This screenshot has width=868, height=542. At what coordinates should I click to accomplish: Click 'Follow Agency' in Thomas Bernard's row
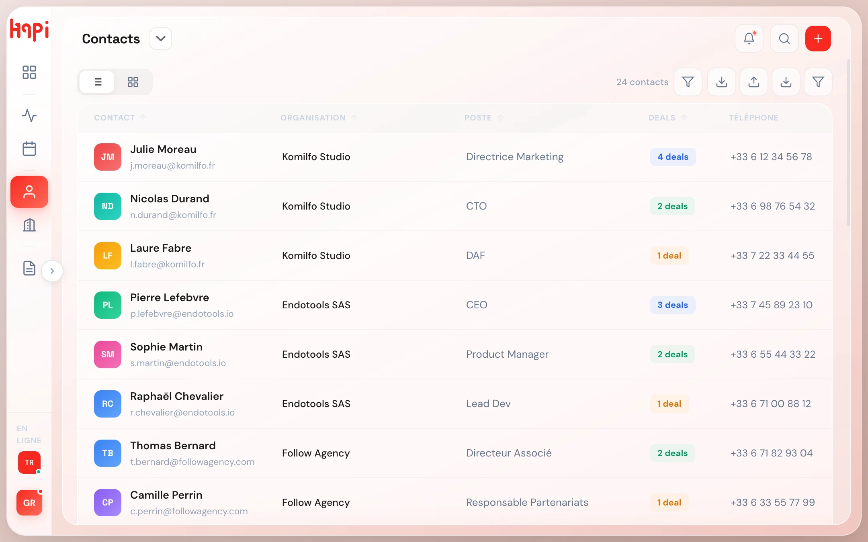pos(316,453)
